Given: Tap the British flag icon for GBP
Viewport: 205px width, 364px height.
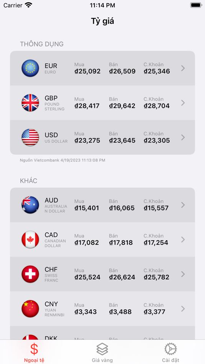Looking at the screenshot, I should point(30,103).
